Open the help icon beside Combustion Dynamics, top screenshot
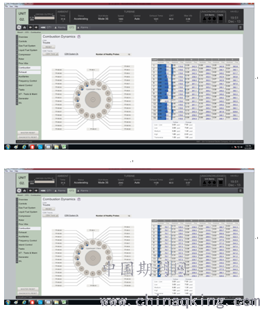This screenshot has height=309, width=260. [x=79, y=37]
